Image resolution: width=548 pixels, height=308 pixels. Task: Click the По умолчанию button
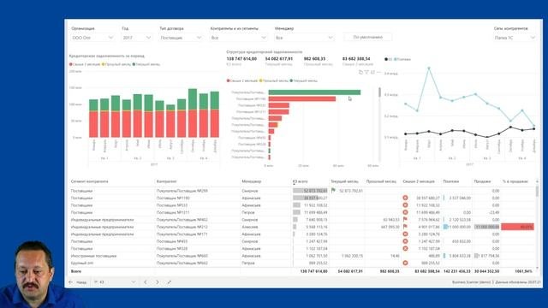point(367,37)
